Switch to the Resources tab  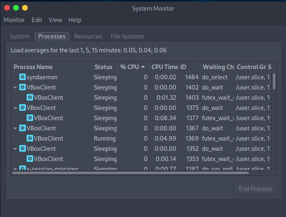[x=88, y=36]
